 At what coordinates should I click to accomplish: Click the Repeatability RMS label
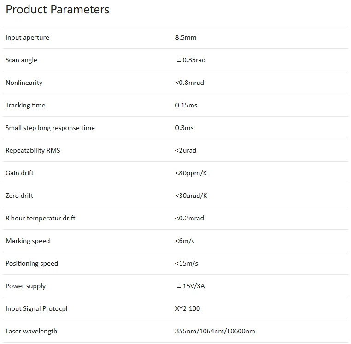click(33, 150)
